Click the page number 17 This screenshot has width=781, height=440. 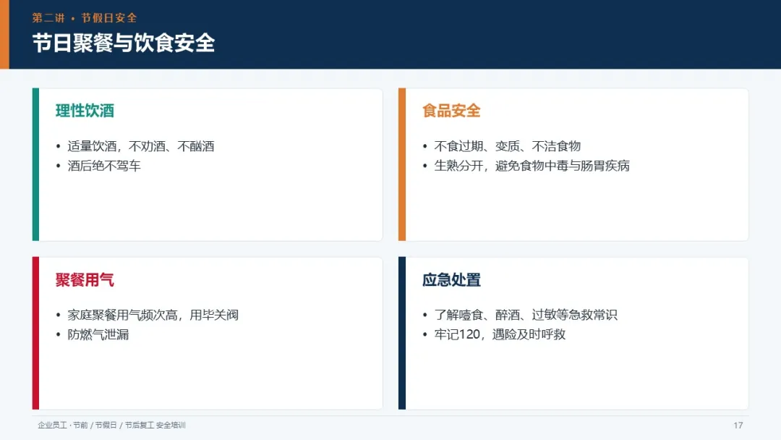(738, 425)
